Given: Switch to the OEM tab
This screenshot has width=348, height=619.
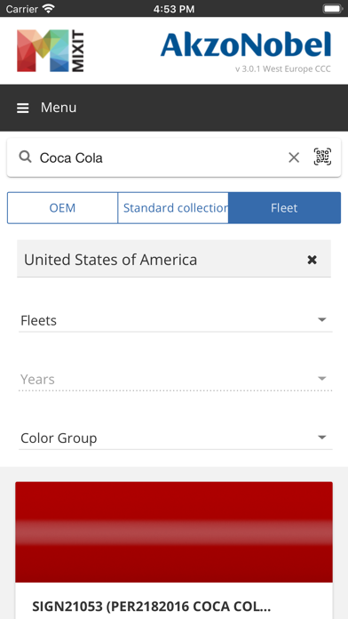Looking at the screenshot, I should click(62, 207).
